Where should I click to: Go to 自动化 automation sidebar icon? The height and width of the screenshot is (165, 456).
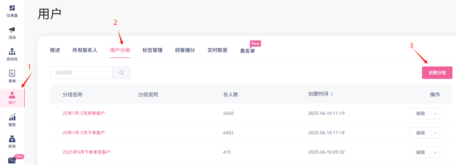pyautogui.click(x=12, y=52)
